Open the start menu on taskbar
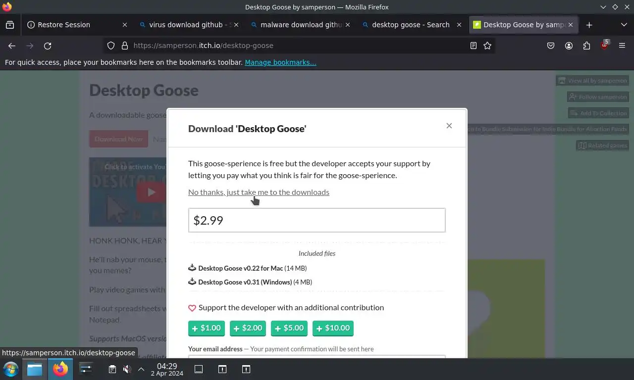Image resolution: width=634 pixels, height=380 pixels. 11,369
